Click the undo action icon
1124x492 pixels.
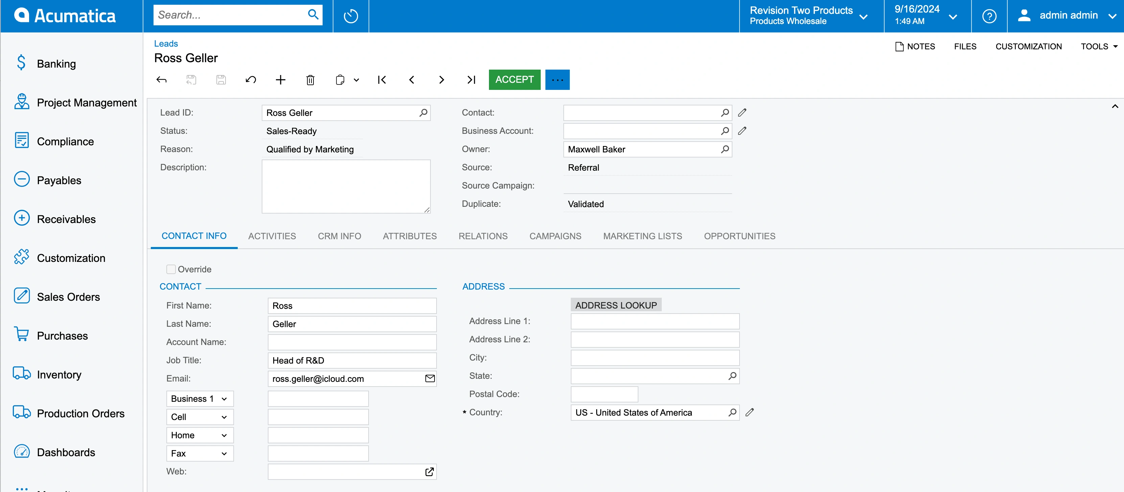[x=251, y=79]
